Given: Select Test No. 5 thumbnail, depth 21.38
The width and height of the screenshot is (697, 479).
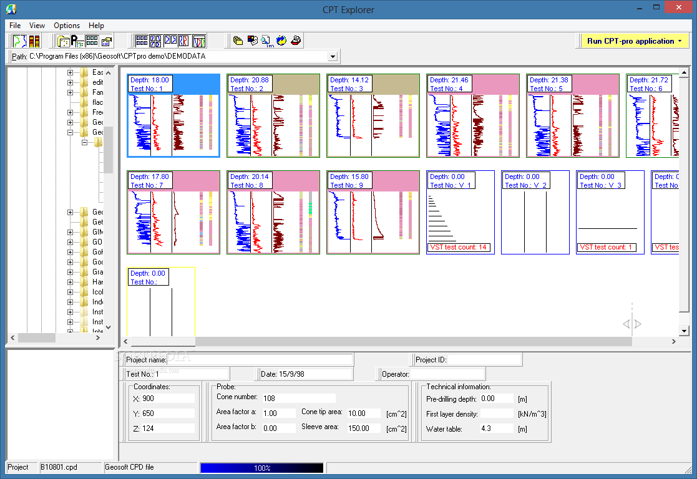Looking at the screenshot, I should click(573, 115).
